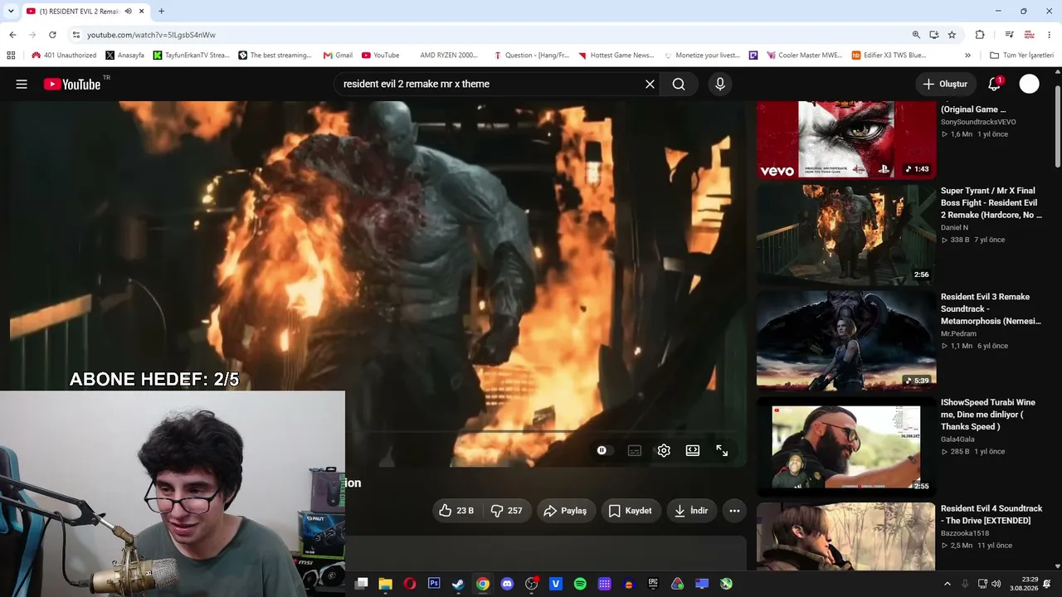Close the RESIDENT EVIL 2 tab

tap(142, 12)
